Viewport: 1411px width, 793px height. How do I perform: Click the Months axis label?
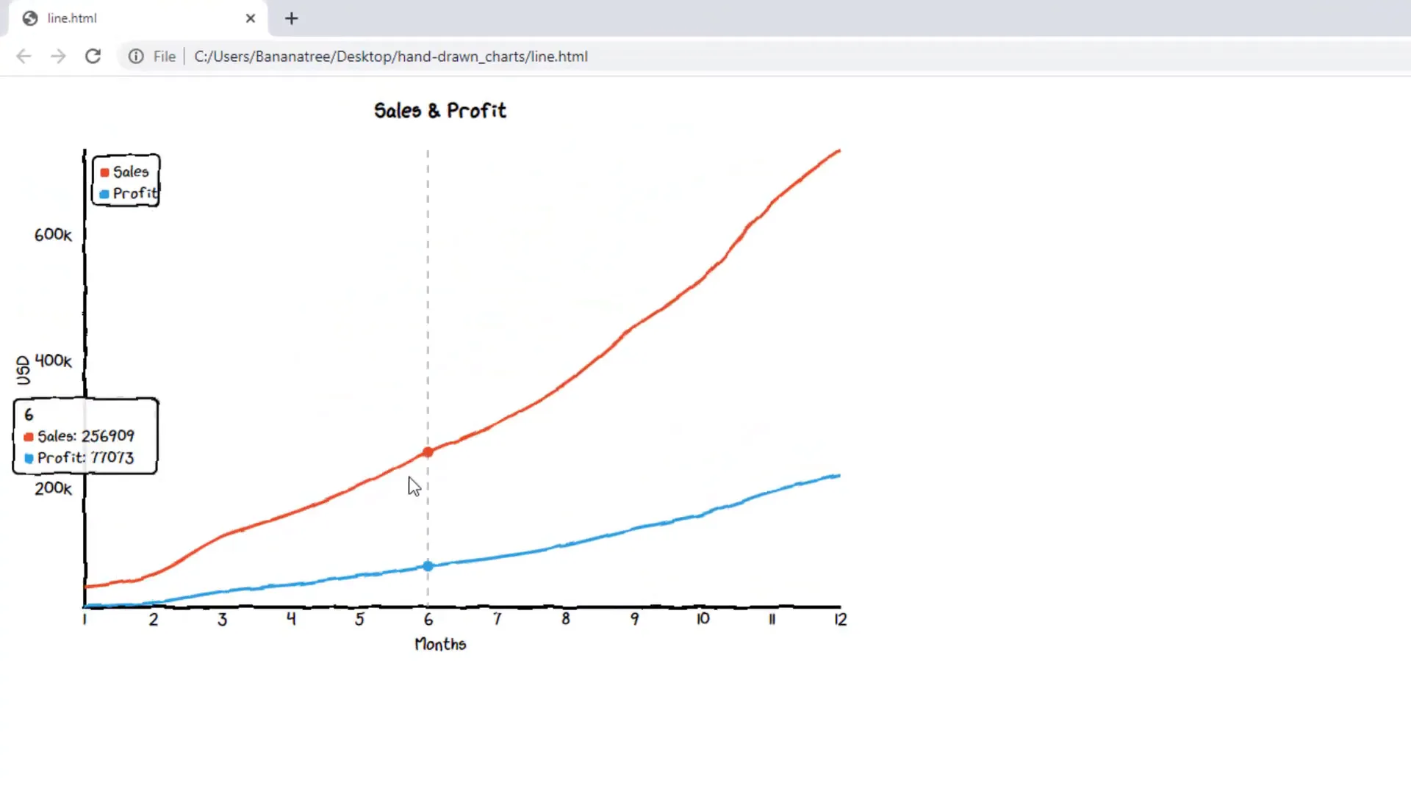click(440, 645)
